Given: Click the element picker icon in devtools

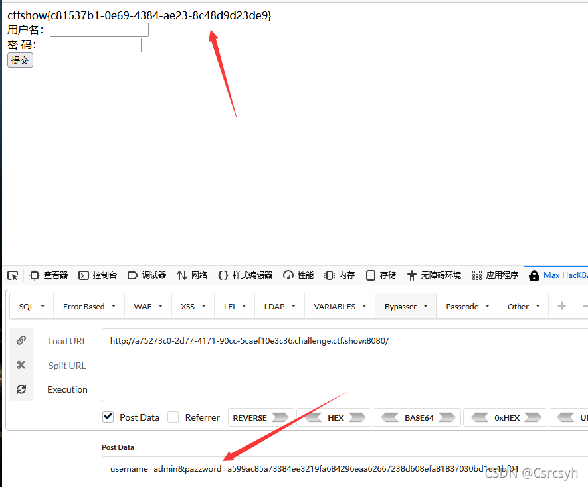Looking at the screenshot, I should point(13,275).
